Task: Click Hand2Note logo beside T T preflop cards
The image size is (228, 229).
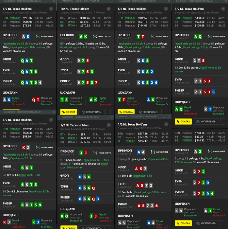Action: tap(159, 37)
